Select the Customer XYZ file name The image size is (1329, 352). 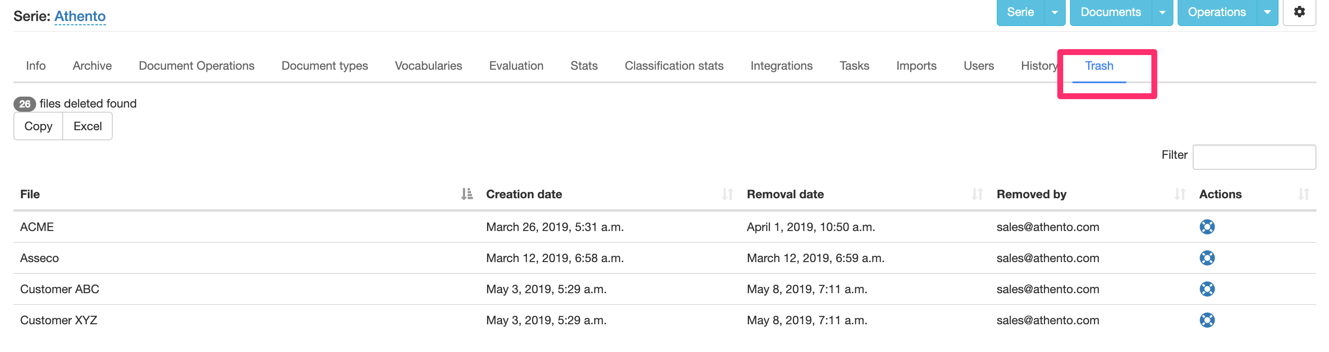click(58, 320)
